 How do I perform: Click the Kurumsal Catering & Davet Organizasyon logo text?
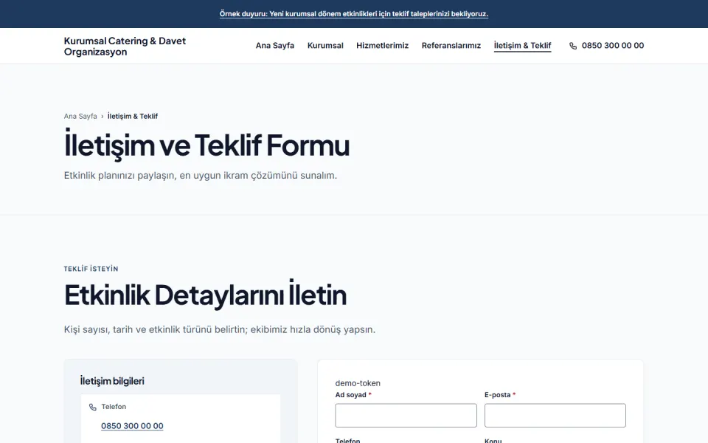[x=125, y=46]
